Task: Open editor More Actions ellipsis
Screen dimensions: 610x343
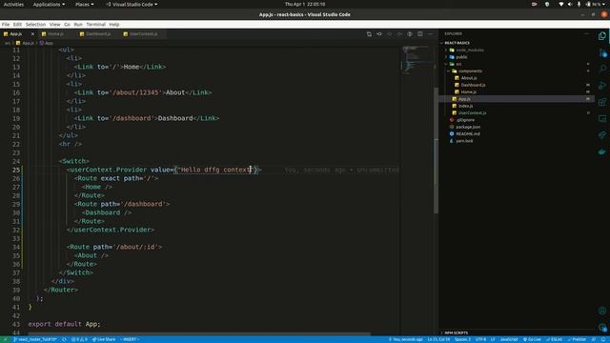Action: click(430, 34)
